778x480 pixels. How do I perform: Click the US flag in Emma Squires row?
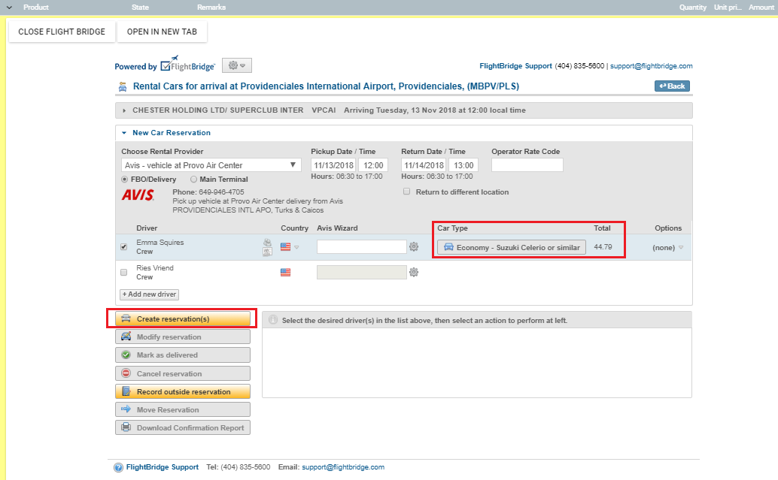pos(285,246)
